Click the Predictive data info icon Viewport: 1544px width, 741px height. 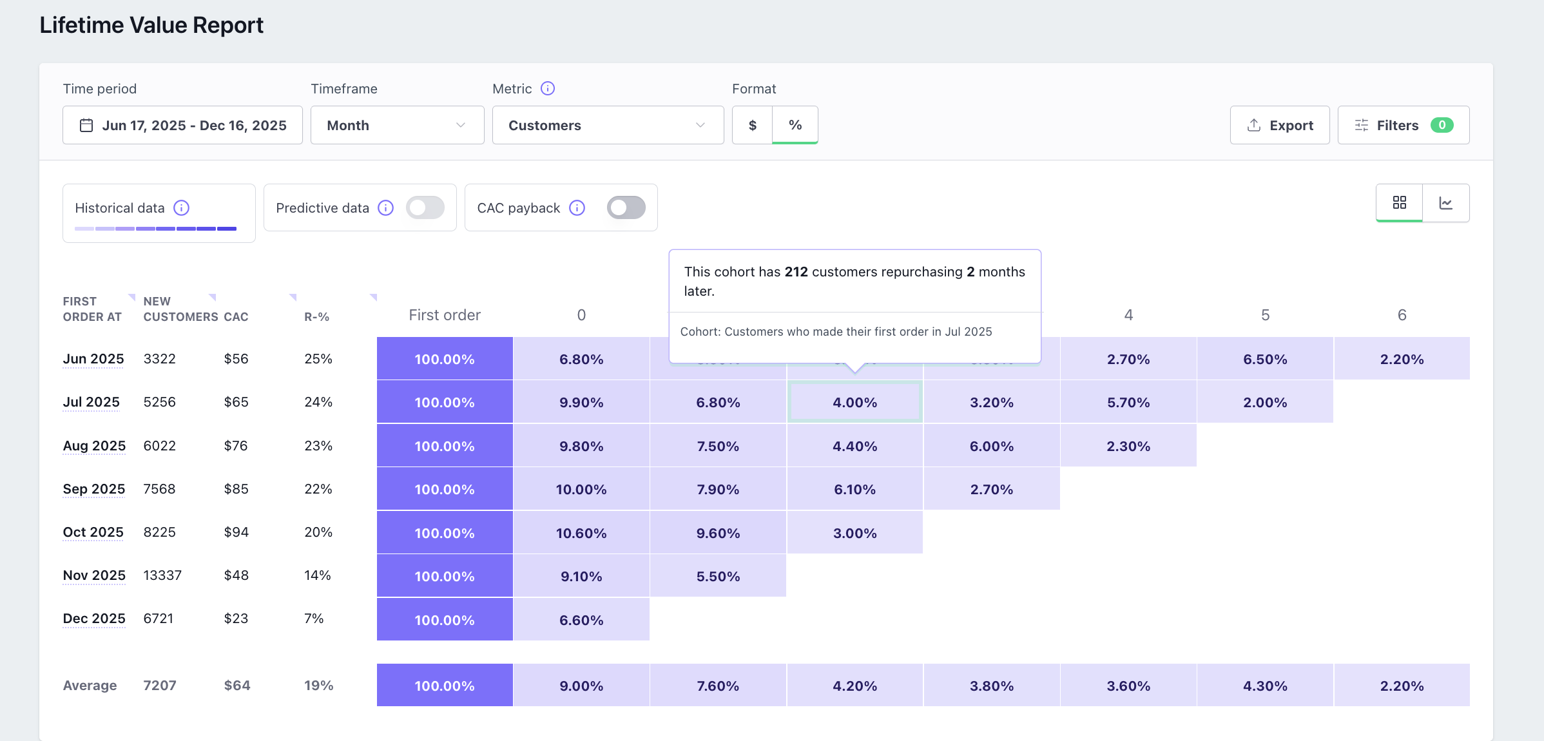[x=385, y=207]
